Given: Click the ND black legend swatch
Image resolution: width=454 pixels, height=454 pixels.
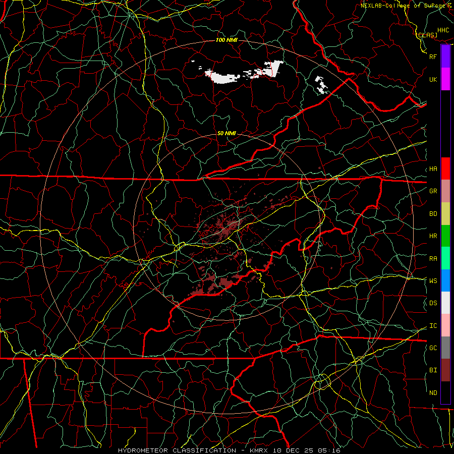Looking at the screenshot, I should point(445,392).
